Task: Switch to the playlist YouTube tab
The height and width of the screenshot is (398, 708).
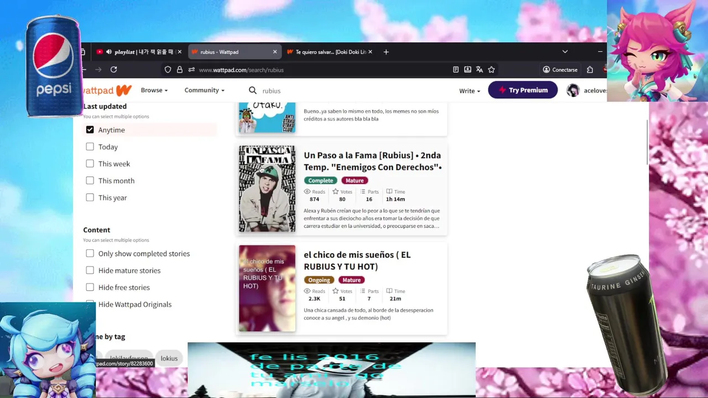Action: pyautogui.click(x=138, y=52)
